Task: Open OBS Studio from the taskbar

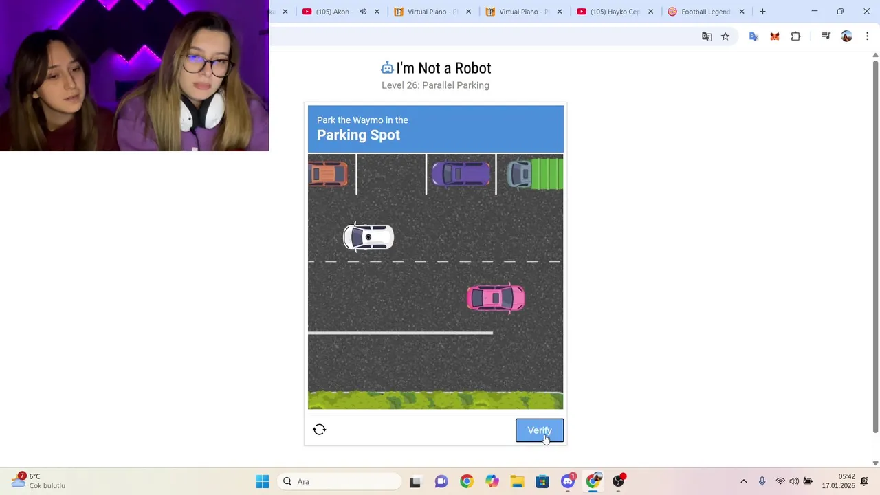Action: click(x=619, y=481)
